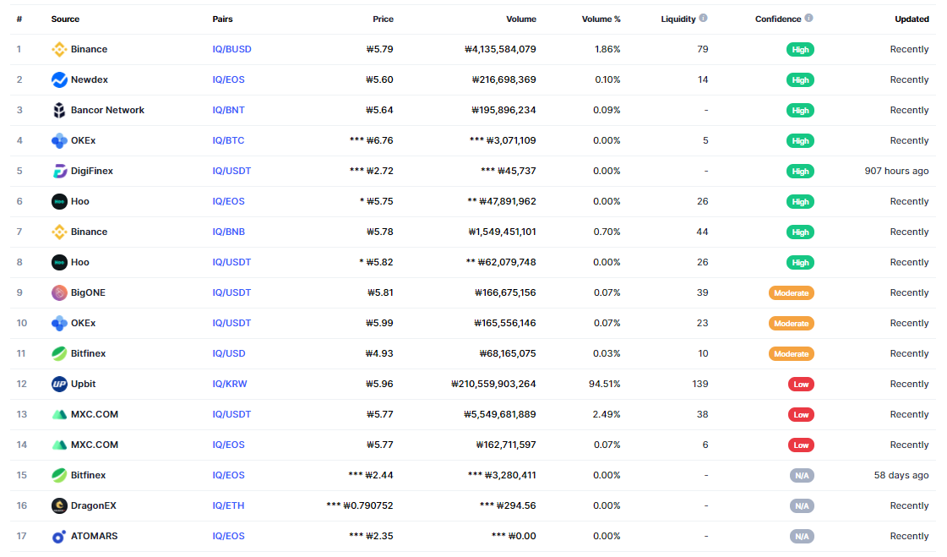Click the Bitfinex logo in row 15
Screen dimensions: 947x557
(x=59, y=476)
